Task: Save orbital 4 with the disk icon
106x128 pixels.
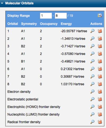Action: click(x=100, y=54)
